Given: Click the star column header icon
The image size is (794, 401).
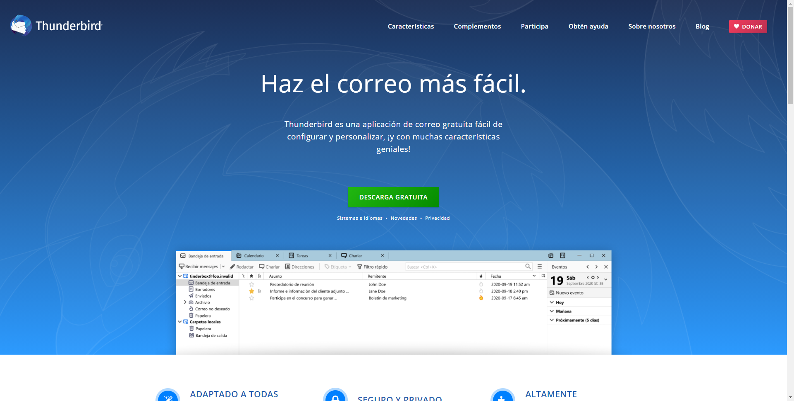Looking at the screenshot, I should click(x=251, y=276).
